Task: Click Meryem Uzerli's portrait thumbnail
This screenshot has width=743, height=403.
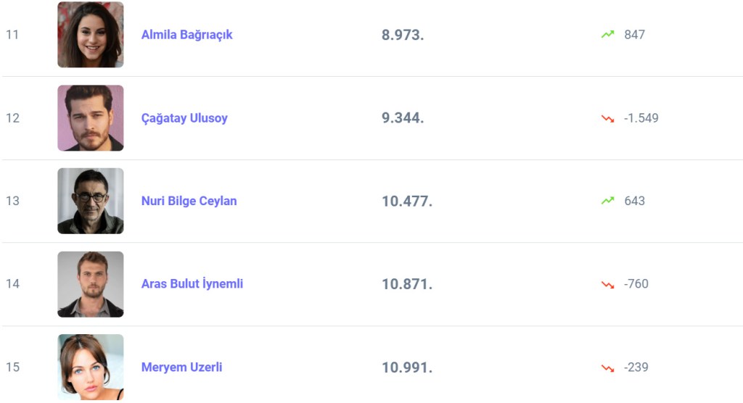Action: click(x=91, y=367)
